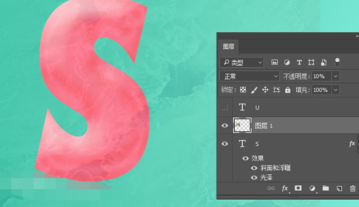359x207 pixels.
Task: Click the 效果 effects label
Action: point(258,158)
